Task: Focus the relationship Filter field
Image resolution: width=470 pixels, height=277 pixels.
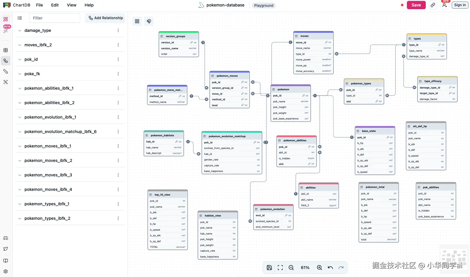Action: (x=55, y=18)
